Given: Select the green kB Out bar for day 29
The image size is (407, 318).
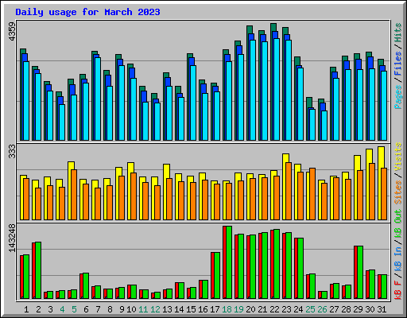Looking at the screenshot, I should [x=360, y=273].
